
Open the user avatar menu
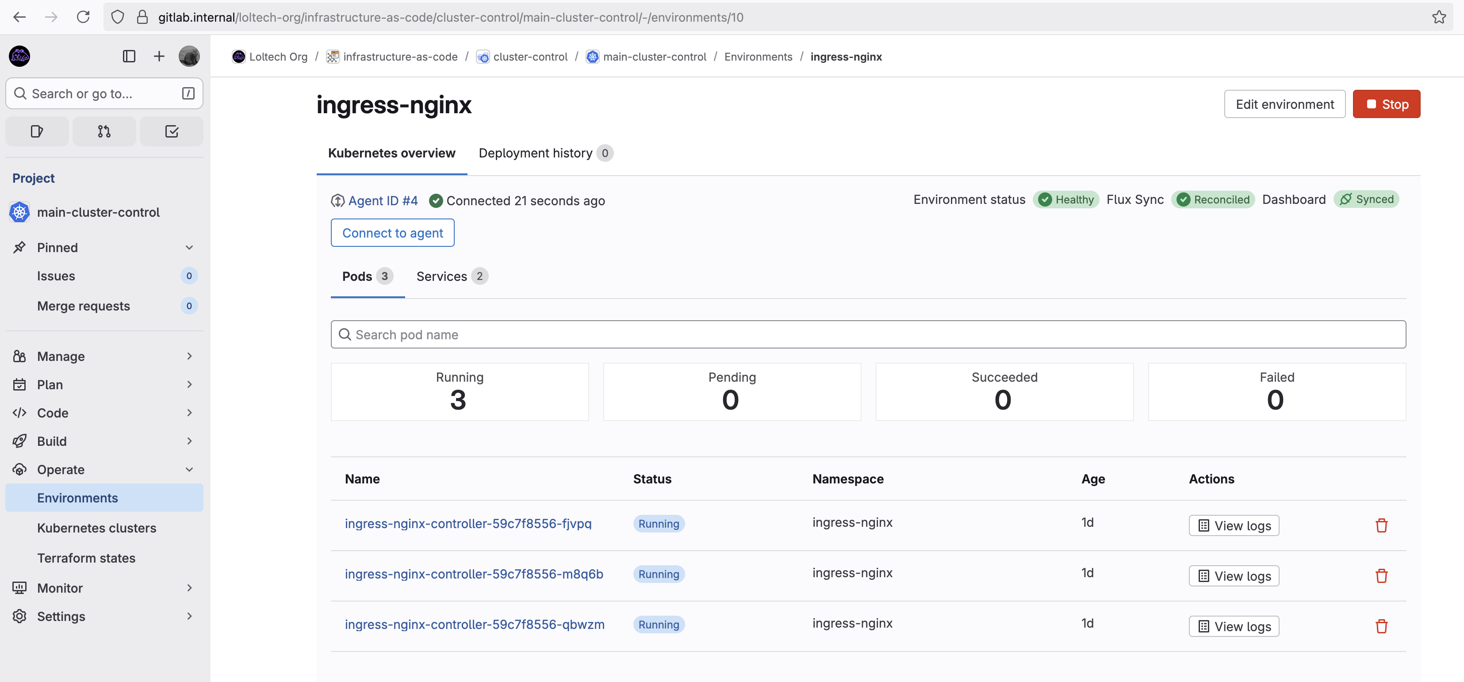(x=189, y=56)
